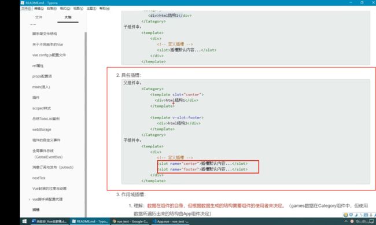376x225 pixels.
Task: Switch to the README.md Typora taskbar item
Action: pos(90,222)
